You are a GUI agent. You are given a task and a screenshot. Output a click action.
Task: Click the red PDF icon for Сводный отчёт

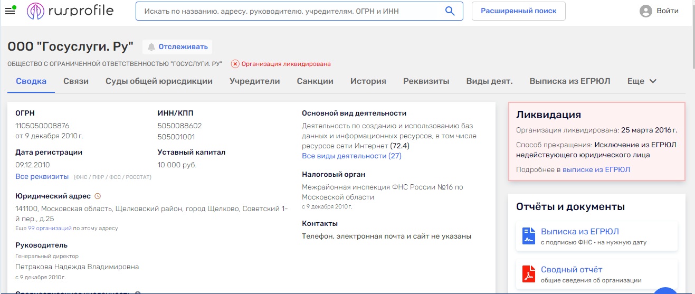point(529,274)
